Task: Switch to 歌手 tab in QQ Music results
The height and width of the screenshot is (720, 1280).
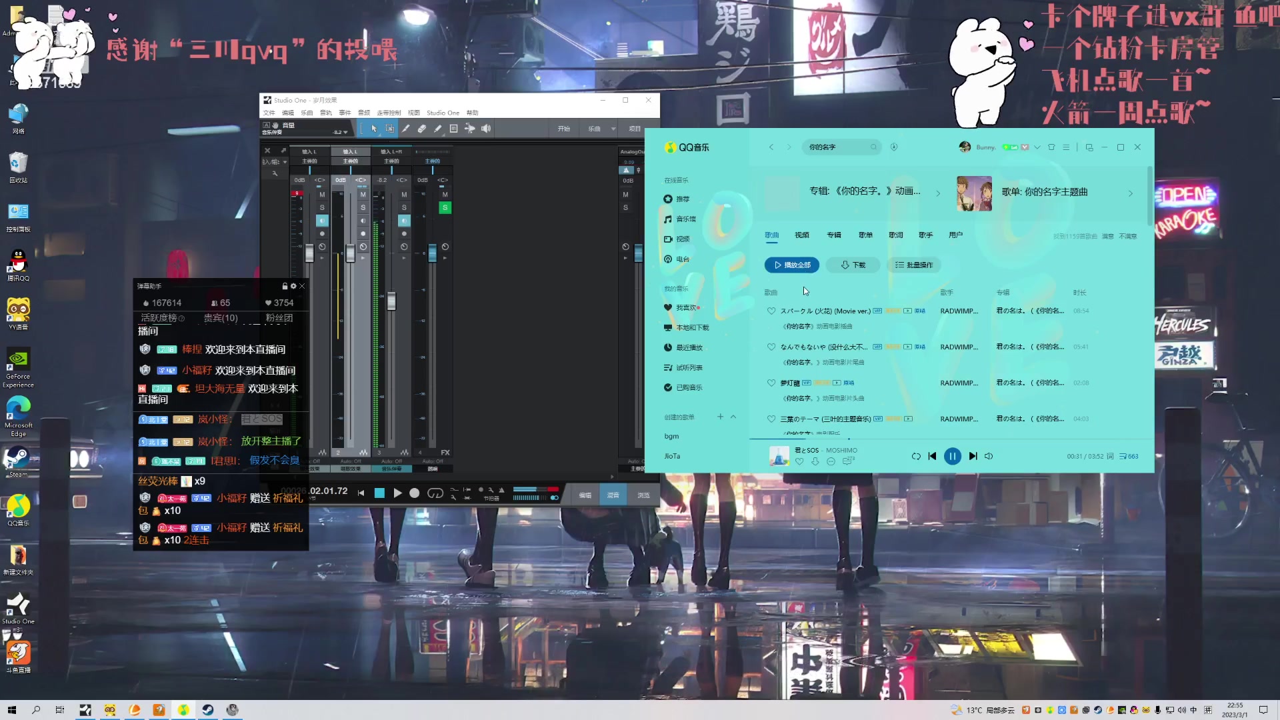Action: tap(926, 235)
